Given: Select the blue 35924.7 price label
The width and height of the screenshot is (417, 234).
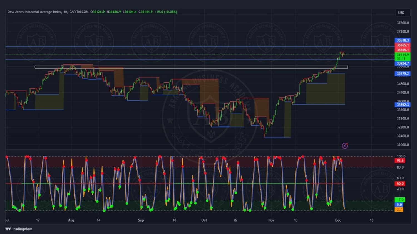Looking at the screenshot, I should pos(403,63).
